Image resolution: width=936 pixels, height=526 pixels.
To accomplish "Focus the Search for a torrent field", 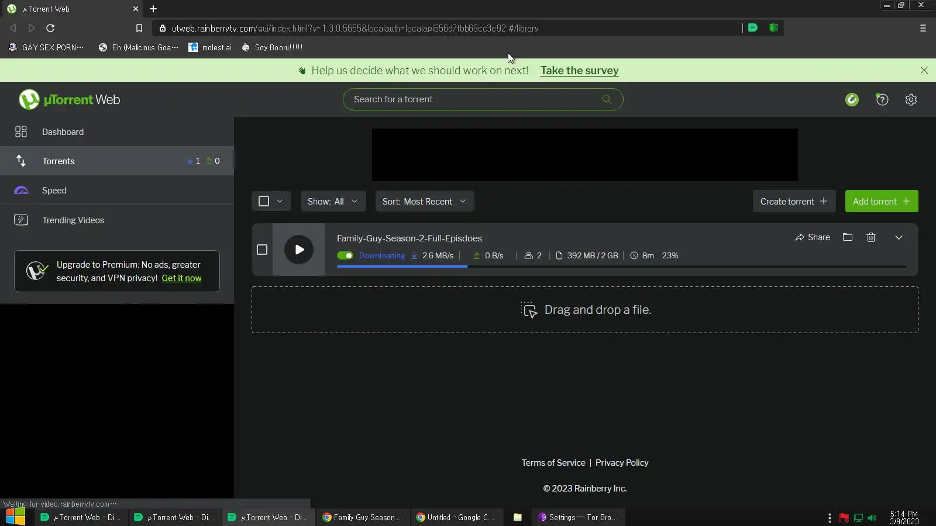I will (x=483, y=99).
